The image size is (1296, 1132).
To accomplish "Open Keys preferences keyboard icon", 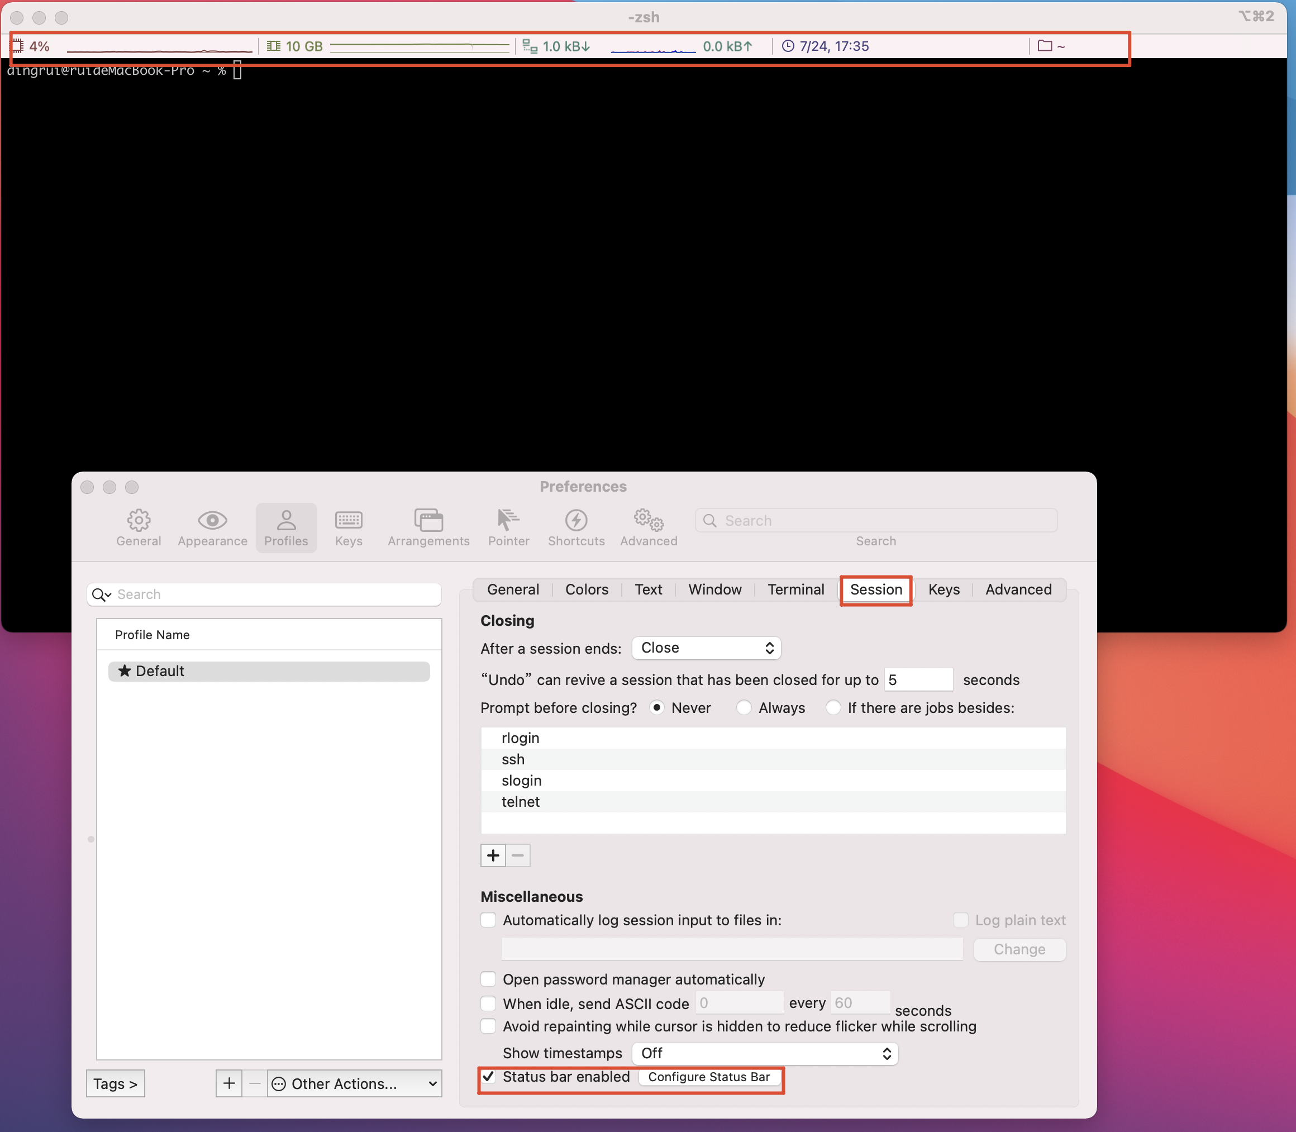I will [348, 521].
